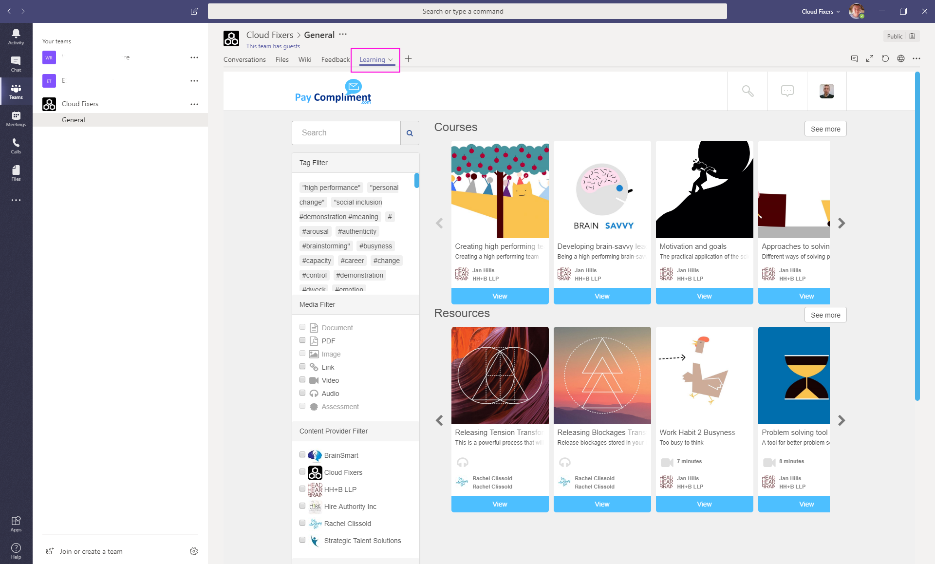This screenshot has width=935, height=564.
Task: Click the add tab plus icon
Action: [x=408, y=59]
